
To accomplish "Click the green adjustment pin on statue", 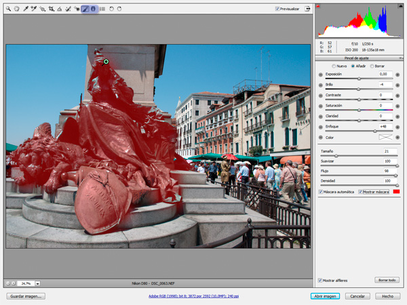I will pos(106,62).
